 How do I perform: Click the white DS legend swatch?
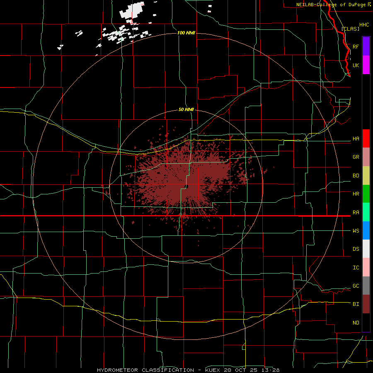(x=366, y=249)
